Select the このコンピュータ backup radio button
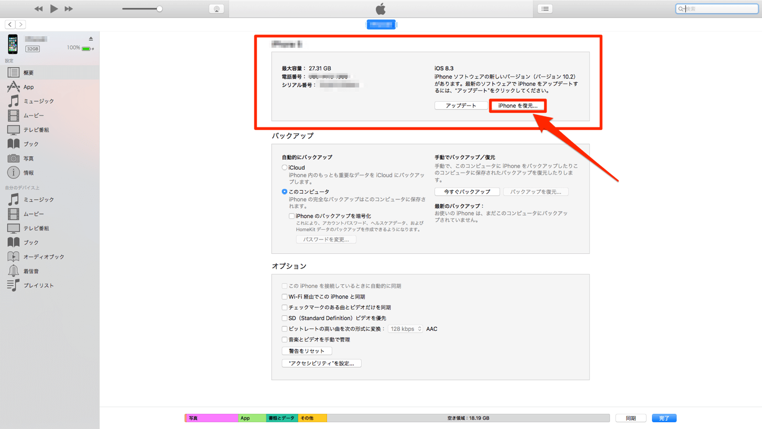 pyautogui.click(x=285, y=192)
